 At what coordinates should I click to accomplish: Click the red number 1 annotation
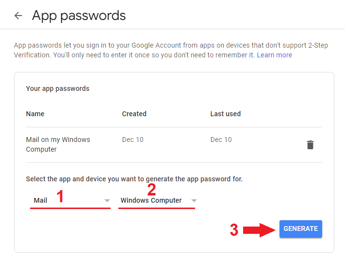tap(60, 196)
